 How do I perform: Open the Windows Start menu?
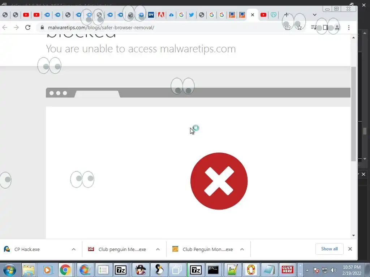(x=9, y=270)
